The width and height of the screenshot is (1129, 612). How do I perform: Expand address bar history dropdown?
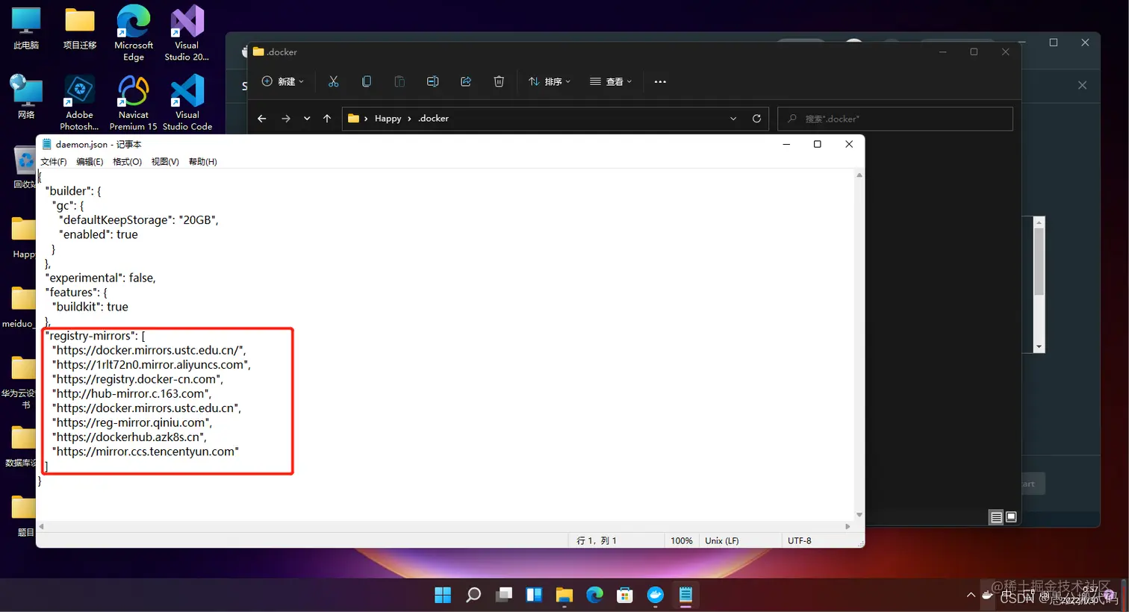733,119
